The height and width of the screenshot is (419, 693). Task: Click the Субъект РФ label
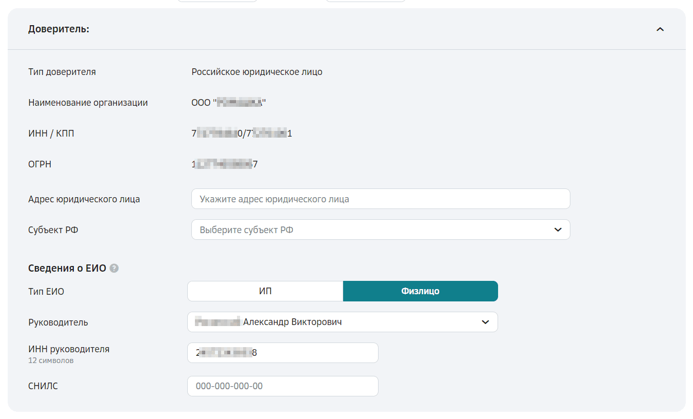coord(53,230)
